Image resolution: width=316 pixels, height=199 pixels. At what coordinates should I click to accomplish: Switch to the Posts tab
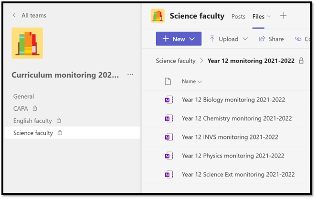click(238, 17)
